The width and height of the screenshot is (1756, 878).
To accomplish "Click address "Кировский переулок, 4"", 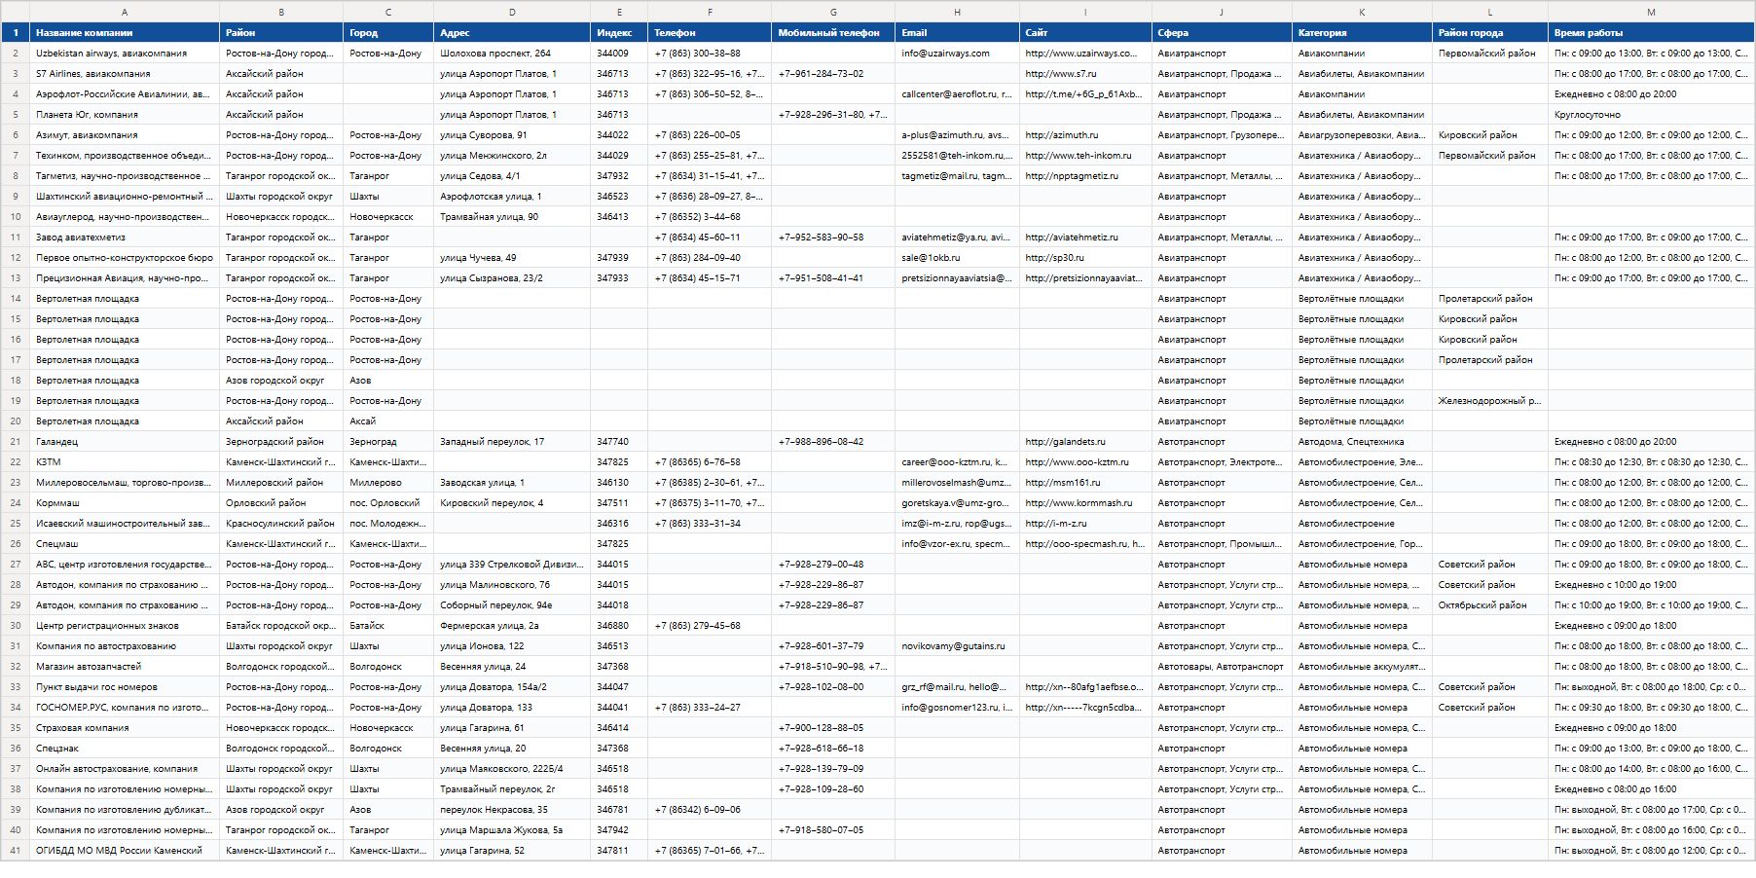I will click(512, 503).
